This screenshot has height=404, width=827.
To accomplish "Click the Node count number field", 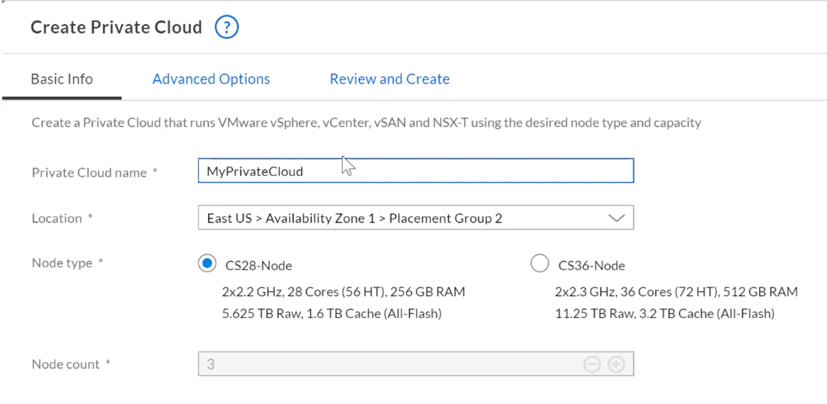I will [x=416, y=364].
